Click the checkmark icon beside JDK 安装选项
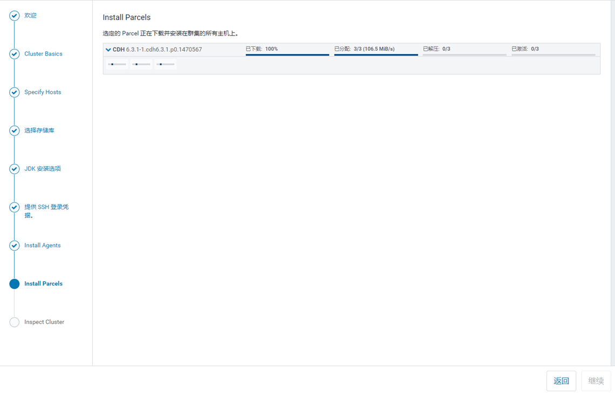 15,169
